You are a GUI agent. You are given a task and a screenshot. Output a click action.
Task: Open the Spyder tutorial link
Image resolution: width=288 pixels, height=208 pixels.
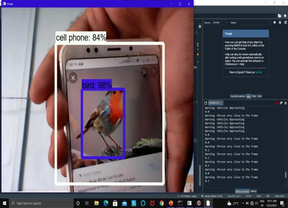[x=259, y=72]
